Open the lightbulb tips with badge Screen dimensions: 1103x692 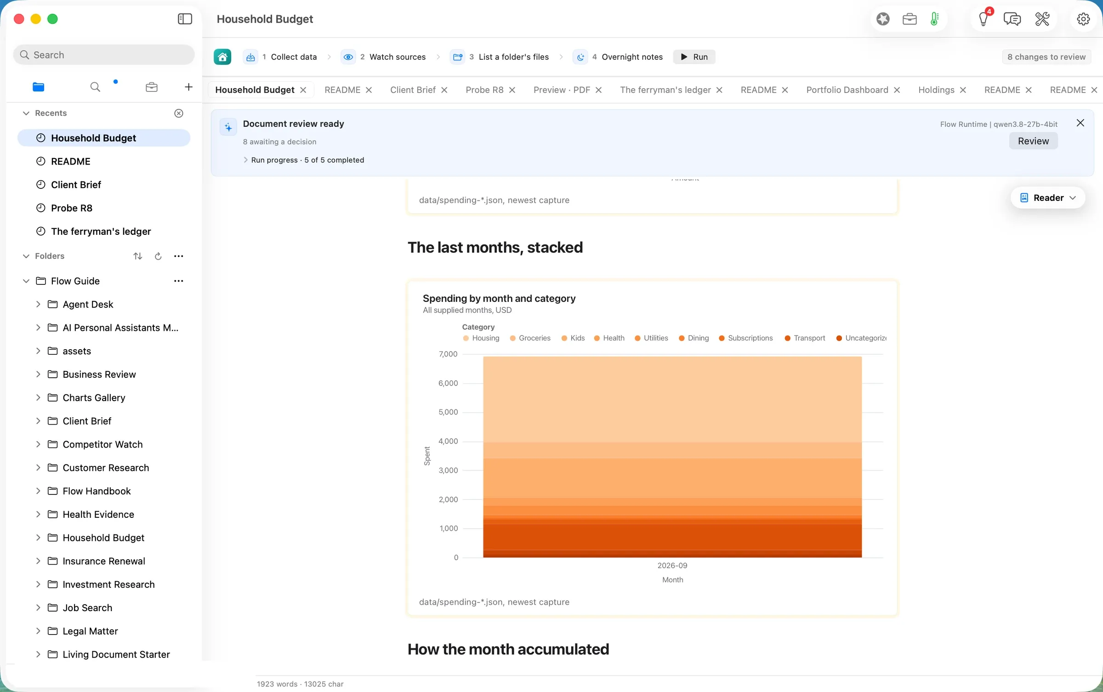[x=983, y=19]
